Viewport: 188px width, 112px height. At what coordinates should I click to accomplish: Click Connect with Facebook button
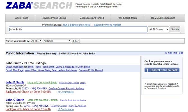[x=162, y=70]
